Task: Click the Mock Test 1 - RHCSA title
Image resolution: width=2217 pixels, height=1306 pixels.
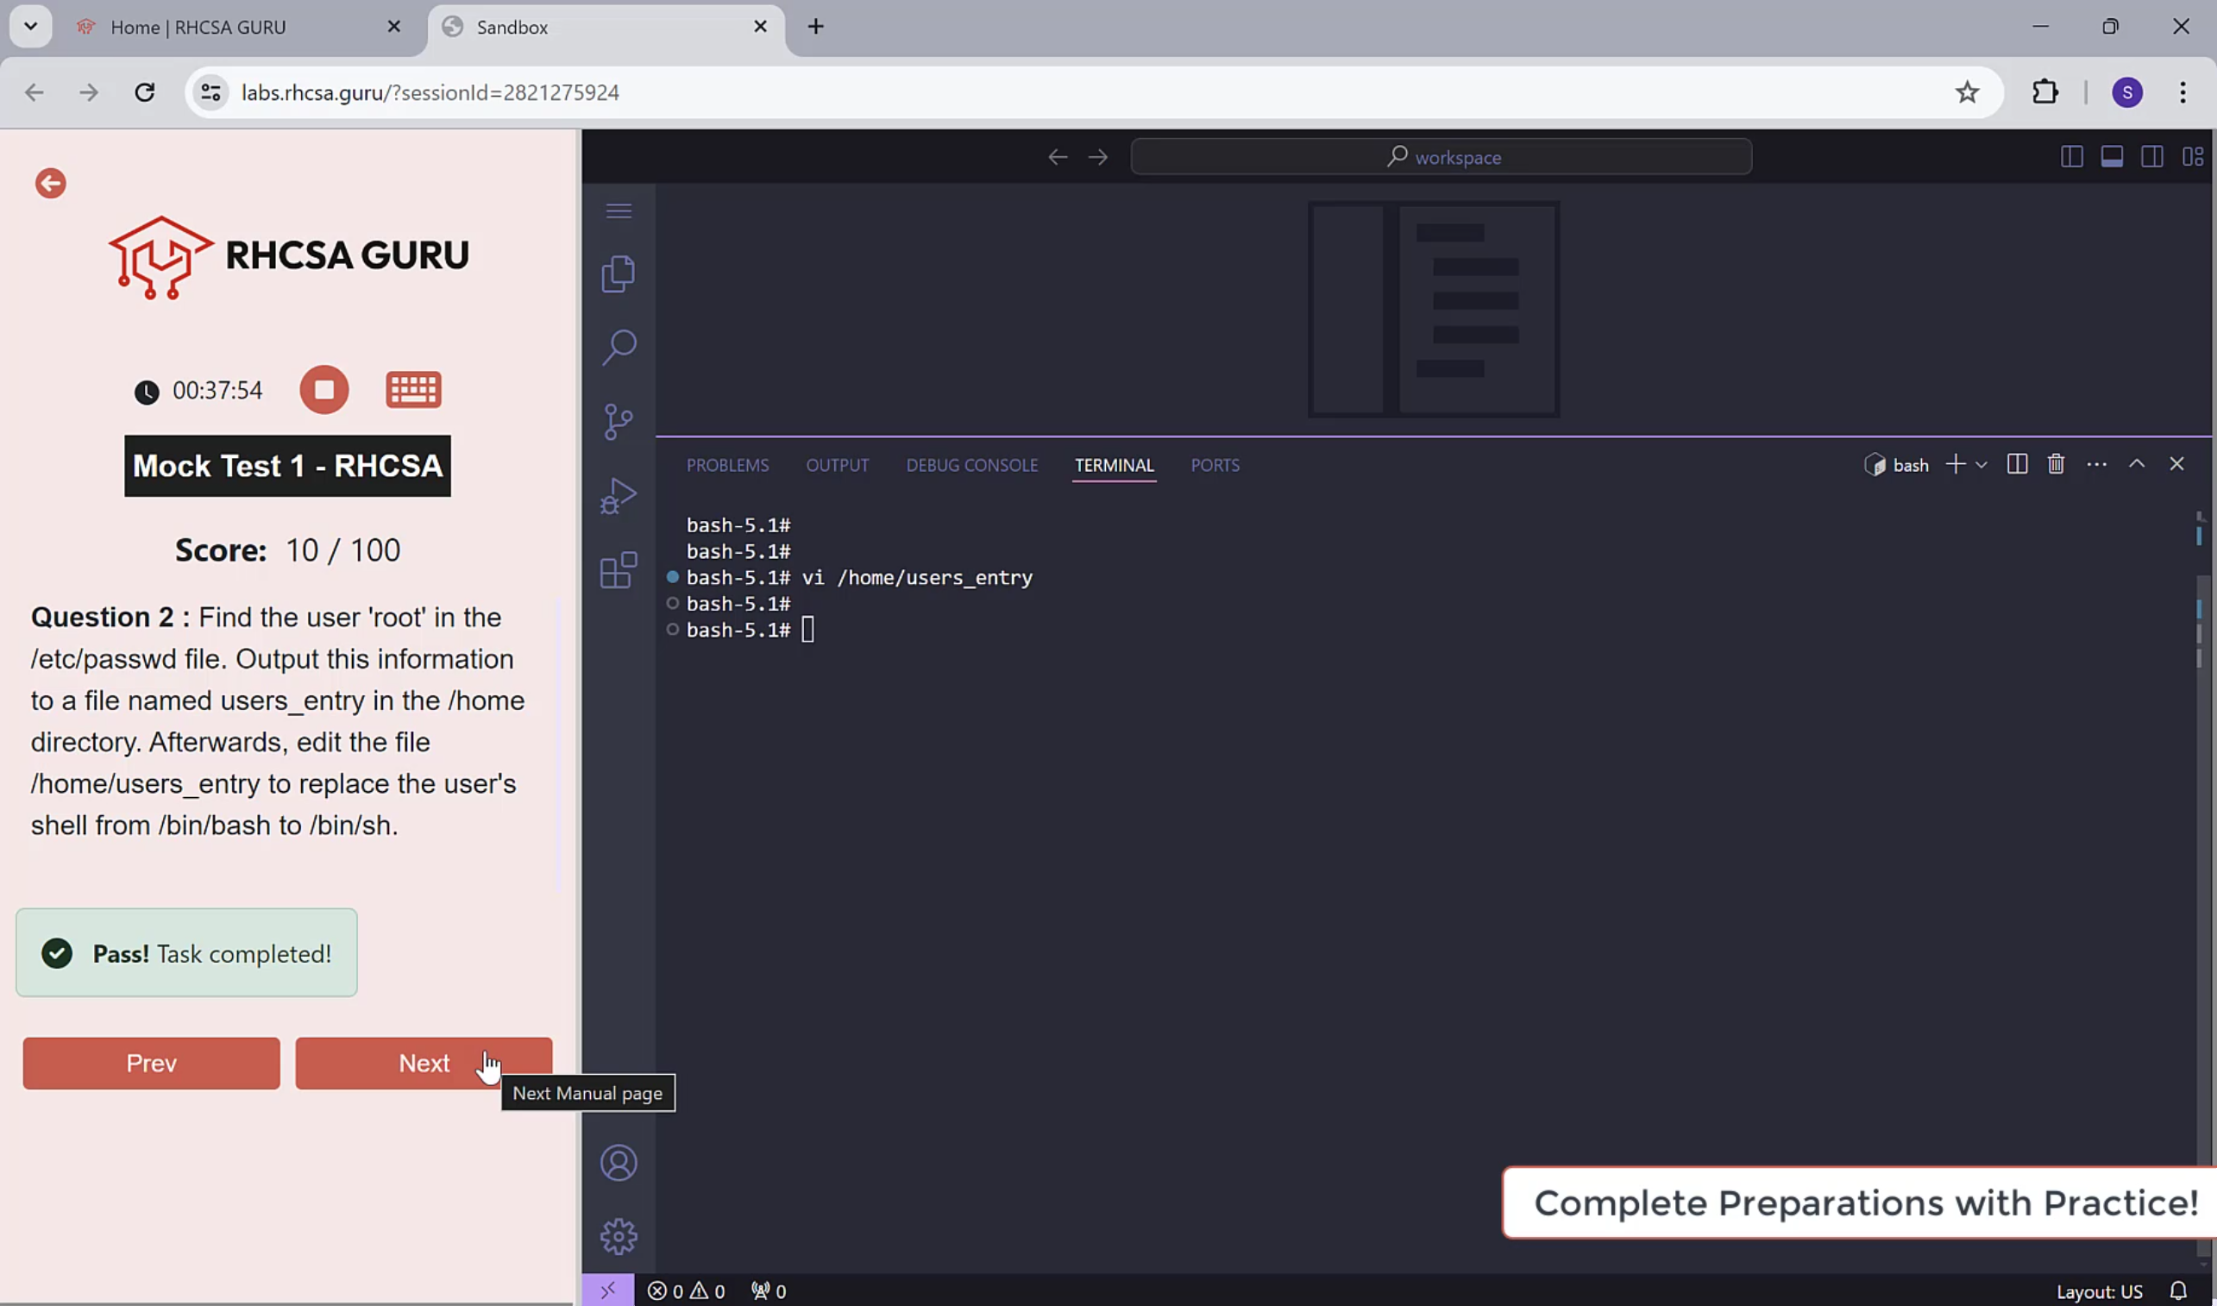Action: [288, 466]
